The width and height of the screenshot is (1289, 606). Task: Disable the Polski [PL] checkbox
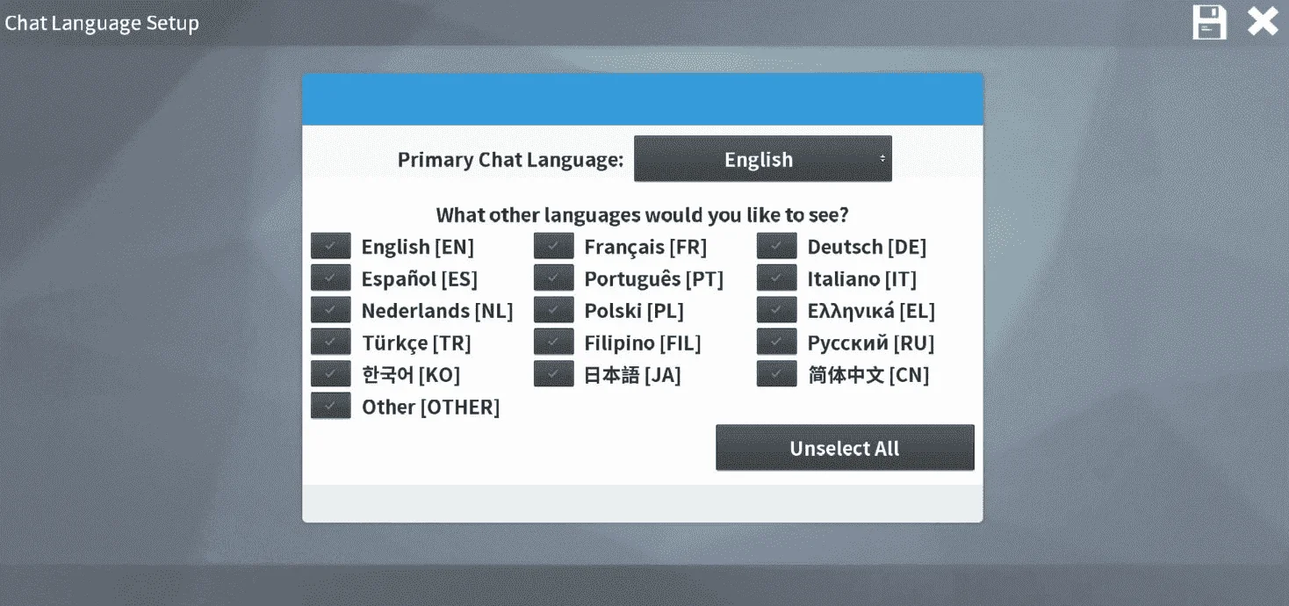coord(554,310)
